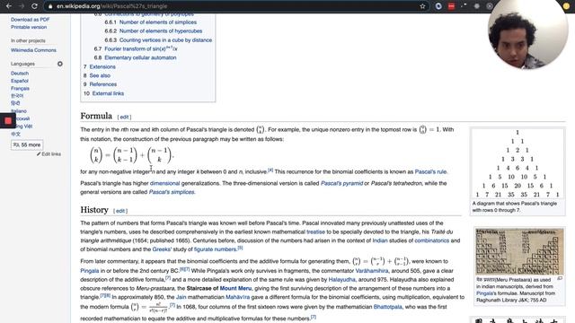The height and width of the screenshot is (323, 575).
Task: Open the red extension icon
Action: tap(451, 6)
